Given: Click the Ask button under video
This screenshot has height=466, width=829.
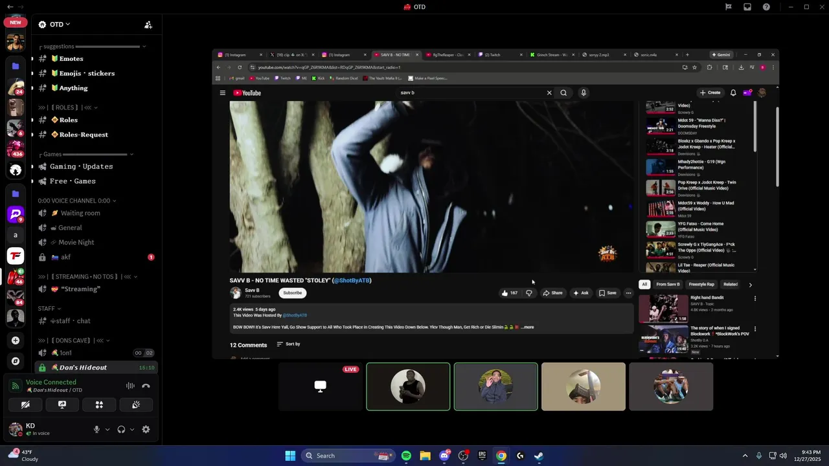Looking at the screenshot, I should [x=581, y=293].
